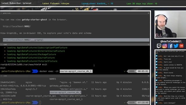Image resolution: width=186 pixels, height=105 pixels.
Task: Click the Instagram social icon
Action: 164,46
